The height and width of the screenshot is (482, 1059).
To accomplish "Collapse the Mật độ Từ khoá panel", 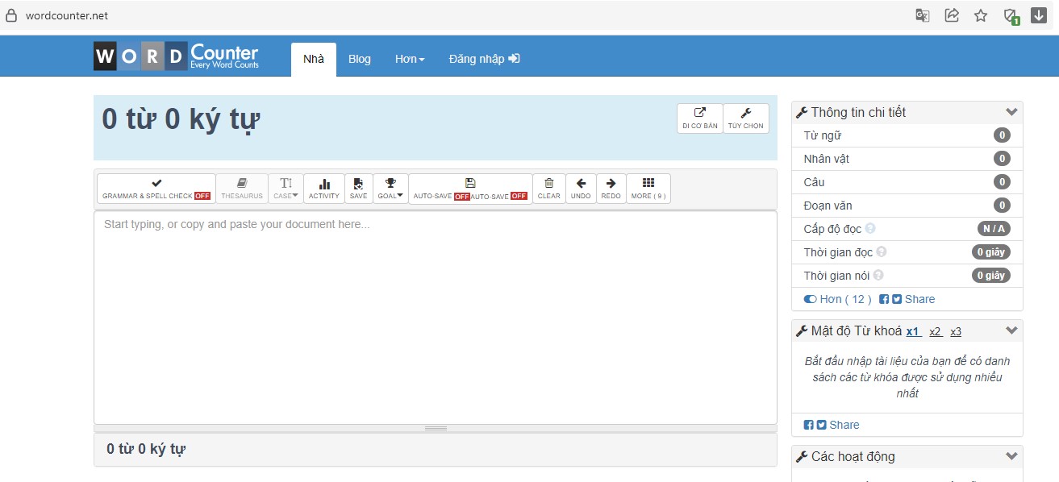I will [1011, 330].
